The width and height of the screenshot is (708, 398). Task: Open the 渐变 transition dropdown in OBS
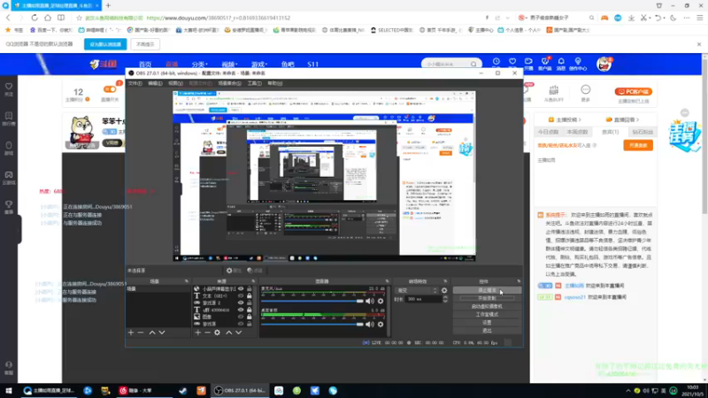click(417, 291)
